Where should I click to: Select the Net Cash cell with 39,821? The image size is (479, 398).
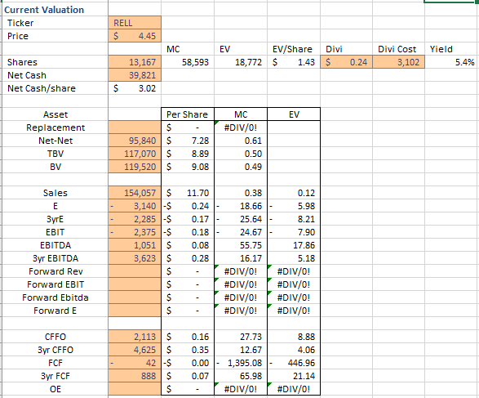click(x=135, y=75)
